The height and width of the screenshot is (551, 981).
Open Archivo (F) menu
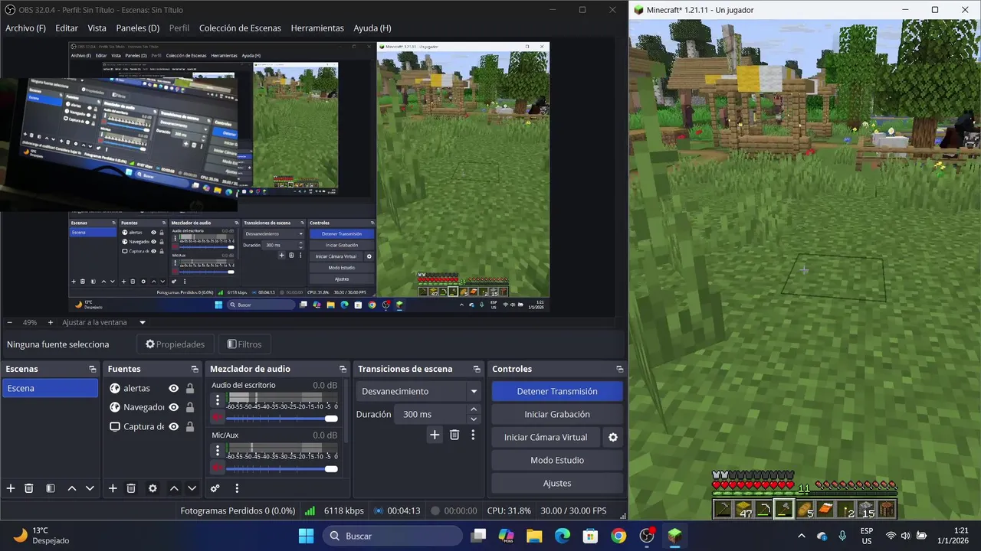tap(25, 28)
